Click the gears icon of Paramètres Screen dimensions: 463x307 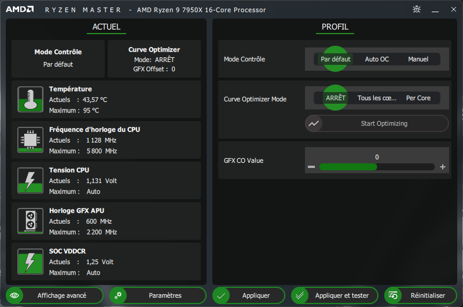click(x=118, y=295)
